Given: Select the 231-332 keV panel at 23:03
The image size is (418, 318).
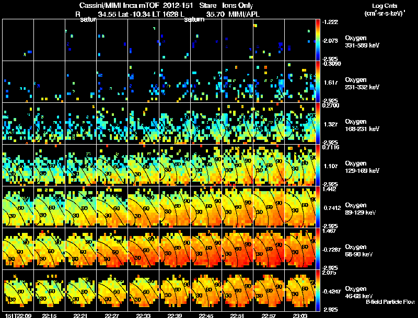Looking at the screenshot, I should (300, 81).
